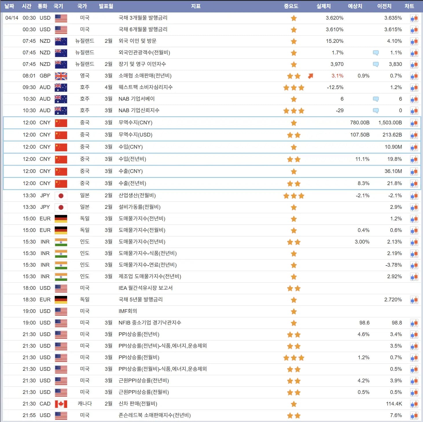Screen dimensions: 423x422
Task: Click the 중요도 column header
Action: point(291,6)
